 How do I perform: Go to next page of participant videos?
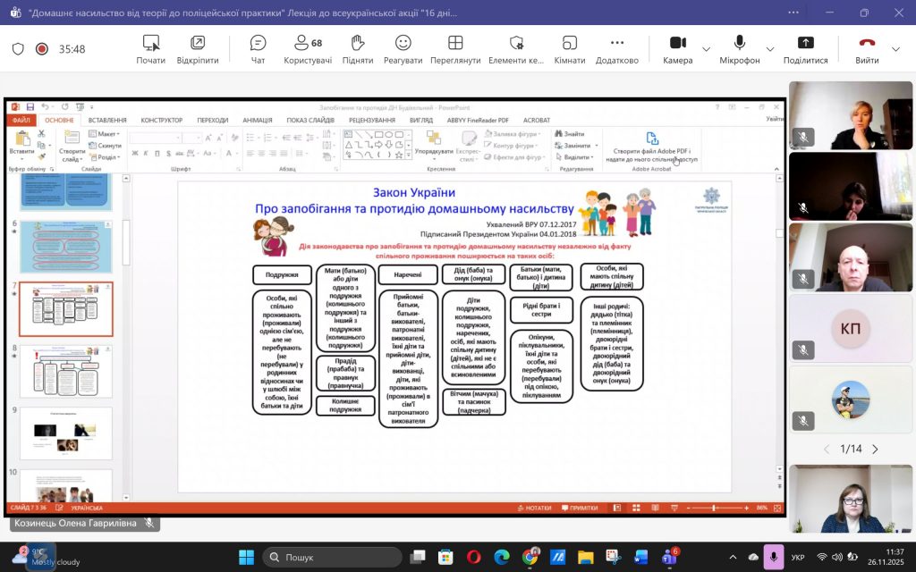[875, 449]
